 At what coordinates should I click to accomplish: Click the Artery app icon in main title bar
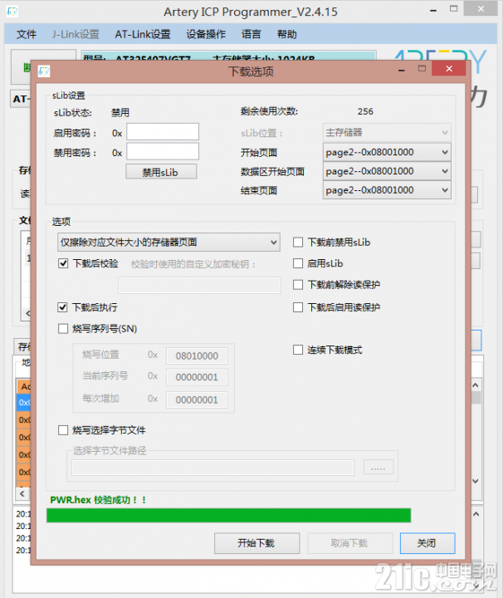(x=12, y=12)
